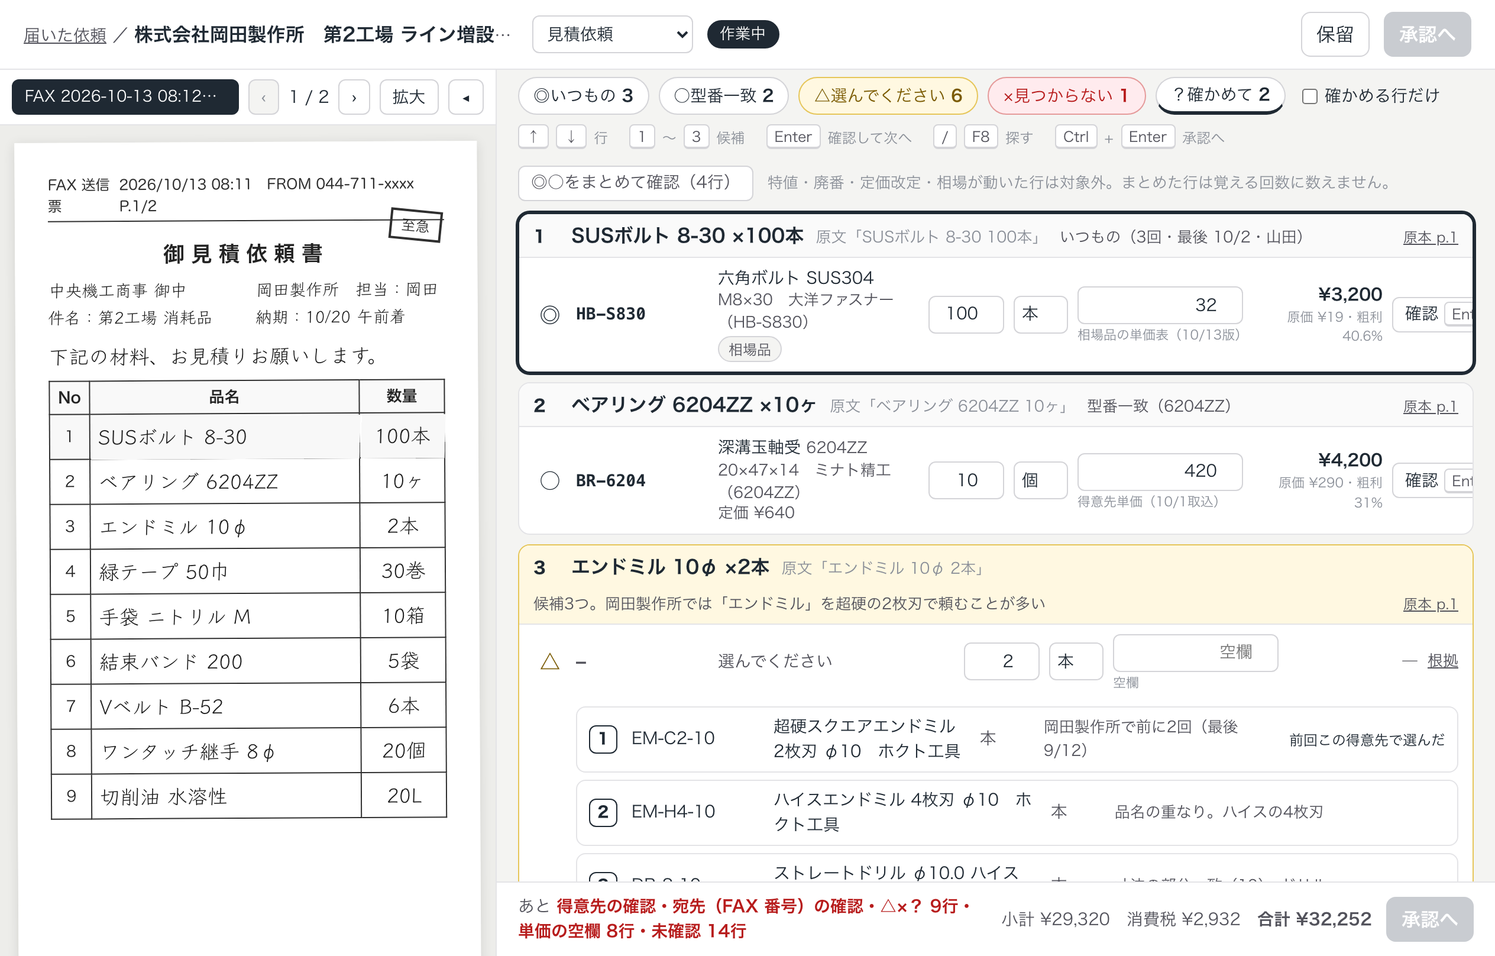Choose candidate 2 EM-H4-10

pos(1017,812)
